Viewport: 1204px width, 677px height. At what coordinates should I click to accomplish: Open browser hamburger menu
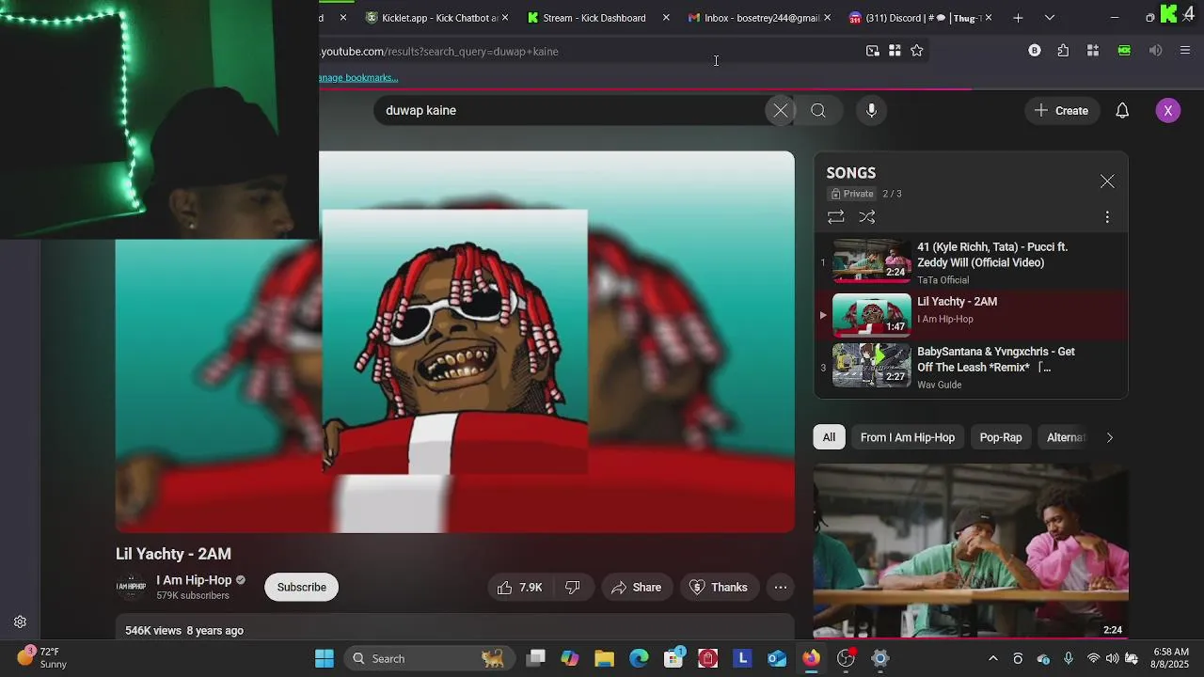[x=1184, y=51]
